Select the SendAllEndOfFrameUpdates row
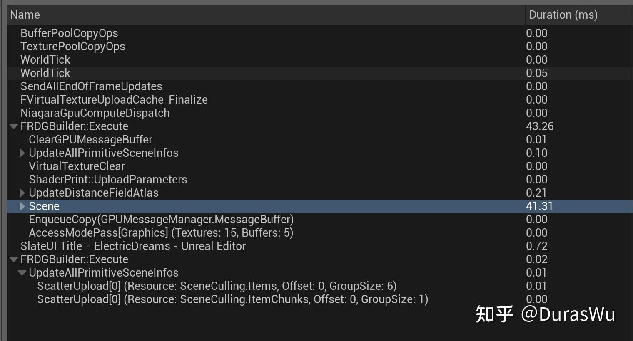 91,86
